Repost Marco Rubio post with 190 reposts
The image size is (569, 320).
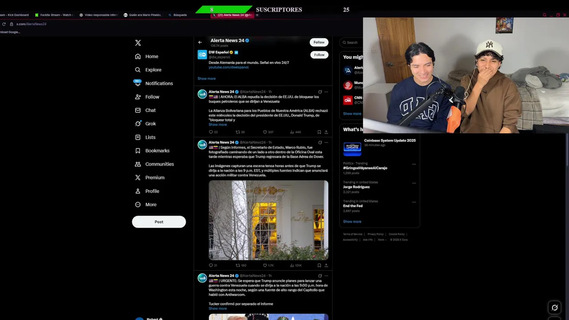point(240,265)
